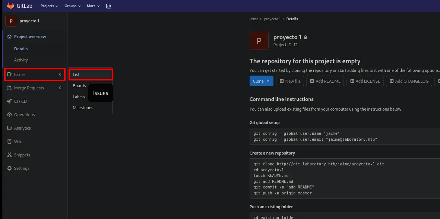Click the Settings gear icon
Screen dimensions: 440x219
pos(10,168)
